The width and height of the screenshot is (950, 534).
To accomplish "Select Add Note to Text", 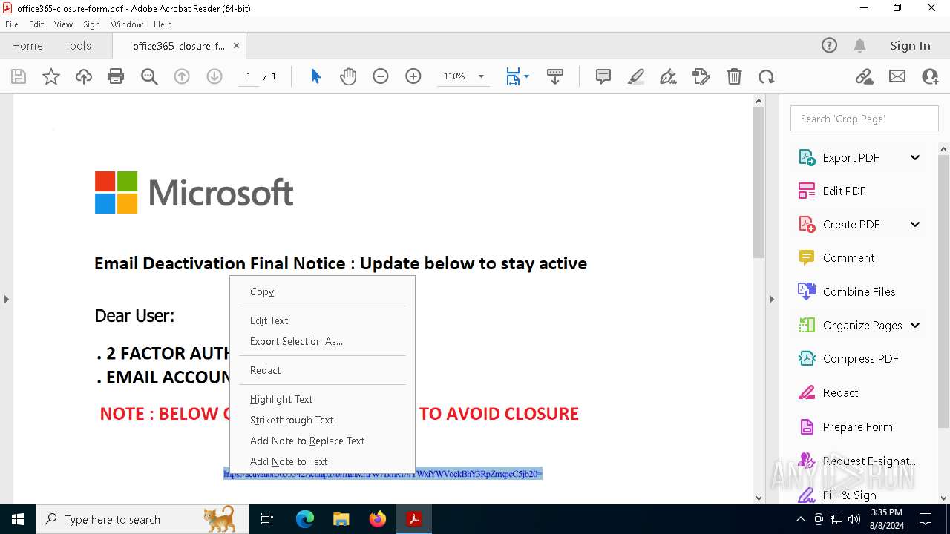I will pyautogui.click(x=322, y=461).
